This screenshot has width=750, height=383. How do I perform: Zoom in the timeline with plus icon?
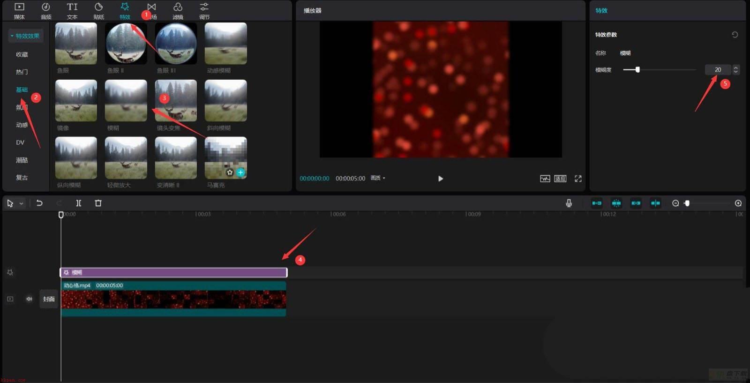[738, 203]
